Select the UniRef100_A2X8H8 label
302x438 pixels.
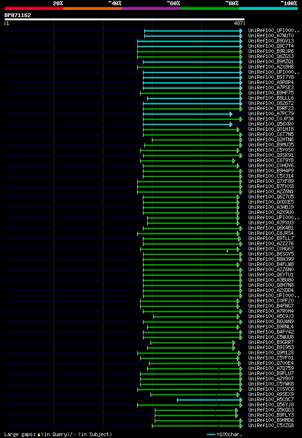271,67
